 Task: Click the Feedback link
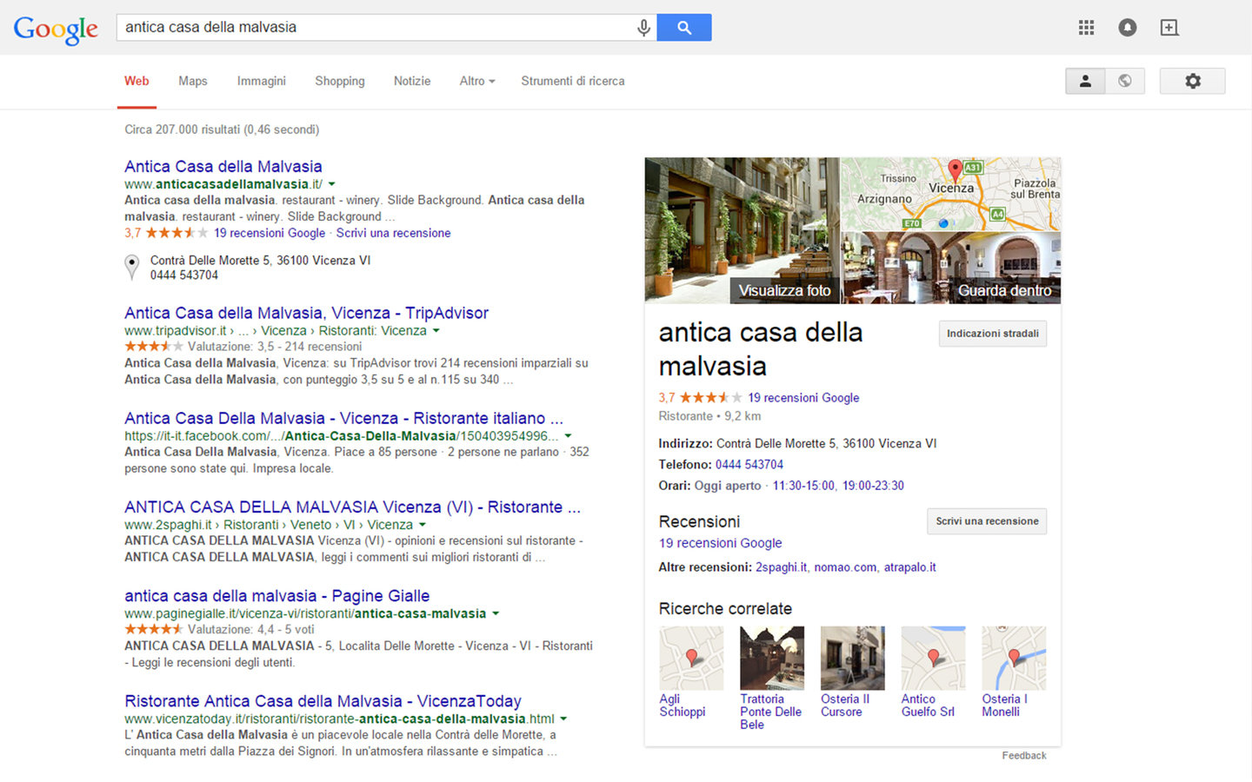pos(1024,756)
